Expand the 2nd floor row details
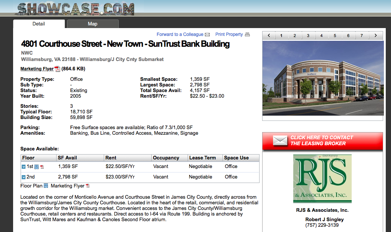 tap(24, 177)
